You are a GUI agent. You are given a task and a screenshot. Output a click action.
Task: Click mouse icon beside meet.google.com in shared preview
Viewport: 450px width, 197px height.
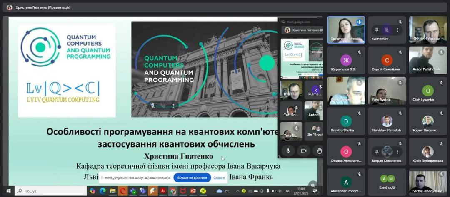[x=282, y=22]
